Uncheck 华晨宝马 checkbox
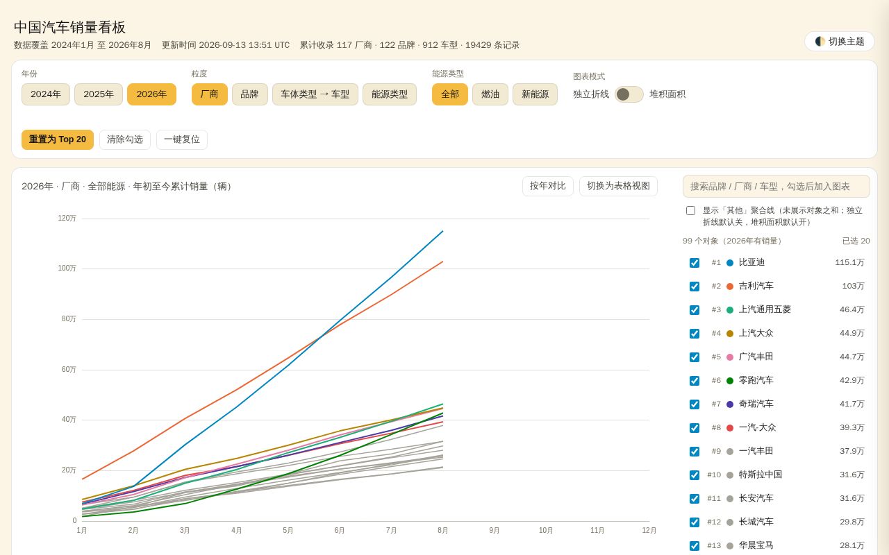Screen dimensions: 889x555 pos(695,546)
